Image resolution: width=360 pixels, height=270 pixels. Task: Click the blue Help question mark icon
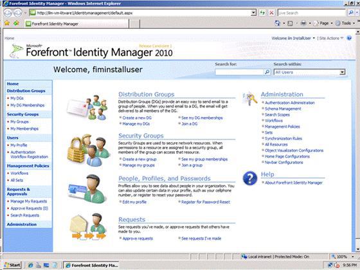click(x=250, y=178)
